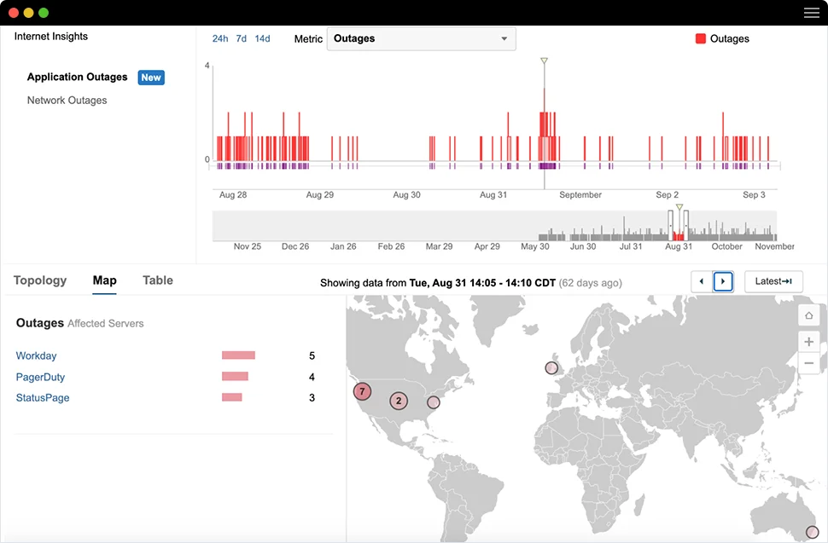Screen dimensions: 828x543
Task: Click the cluster marker showing 7 outages
Action: pyautogui.click(x=362, y=391)
